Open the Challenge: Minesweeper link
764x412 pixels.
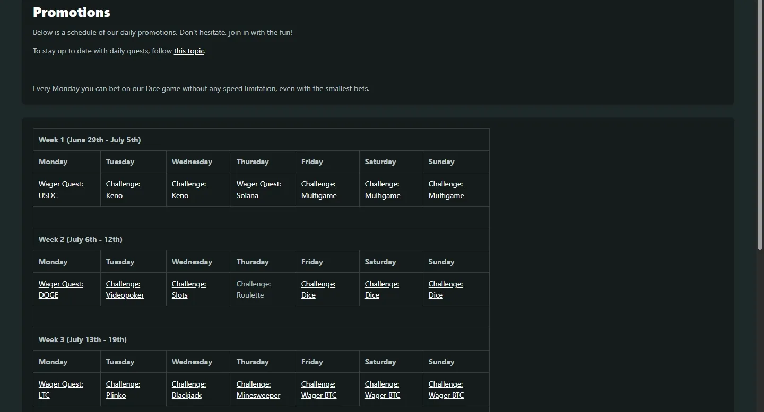click(x=258, y=390)
